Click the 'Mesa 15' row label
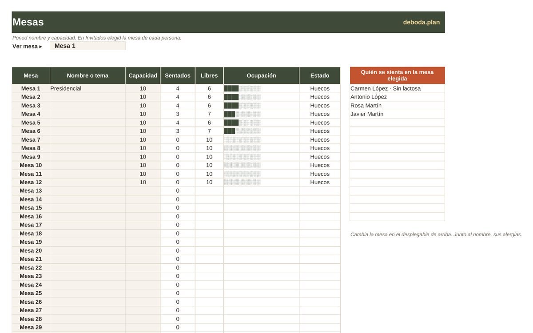 (31, 208)
